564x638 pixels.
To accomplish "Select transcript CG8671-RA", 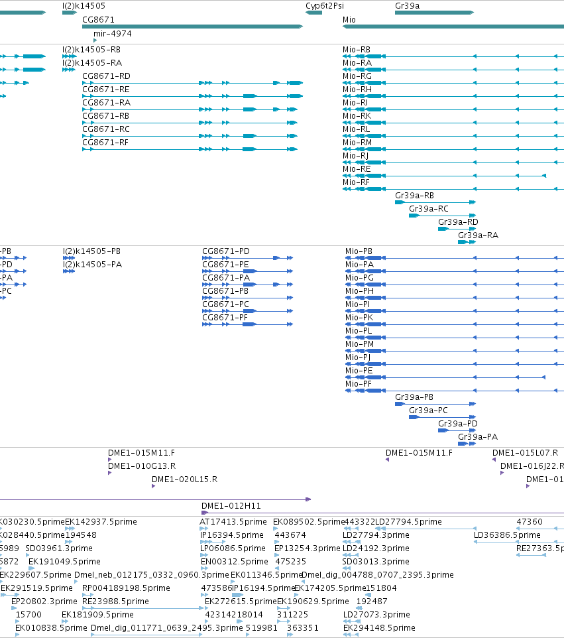I will pyautogui.click(x=190, y=109).
